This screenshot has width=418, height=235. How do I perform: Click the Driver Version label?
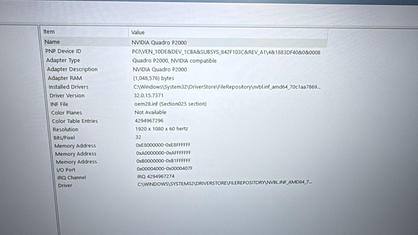pyautogui.click(x=67, y=96)
